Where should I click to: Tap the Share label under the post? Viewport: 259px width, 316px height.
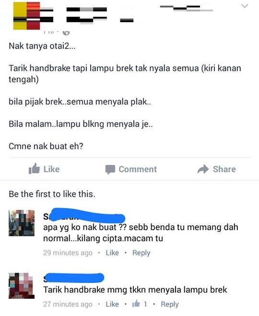tap(224, 169)
